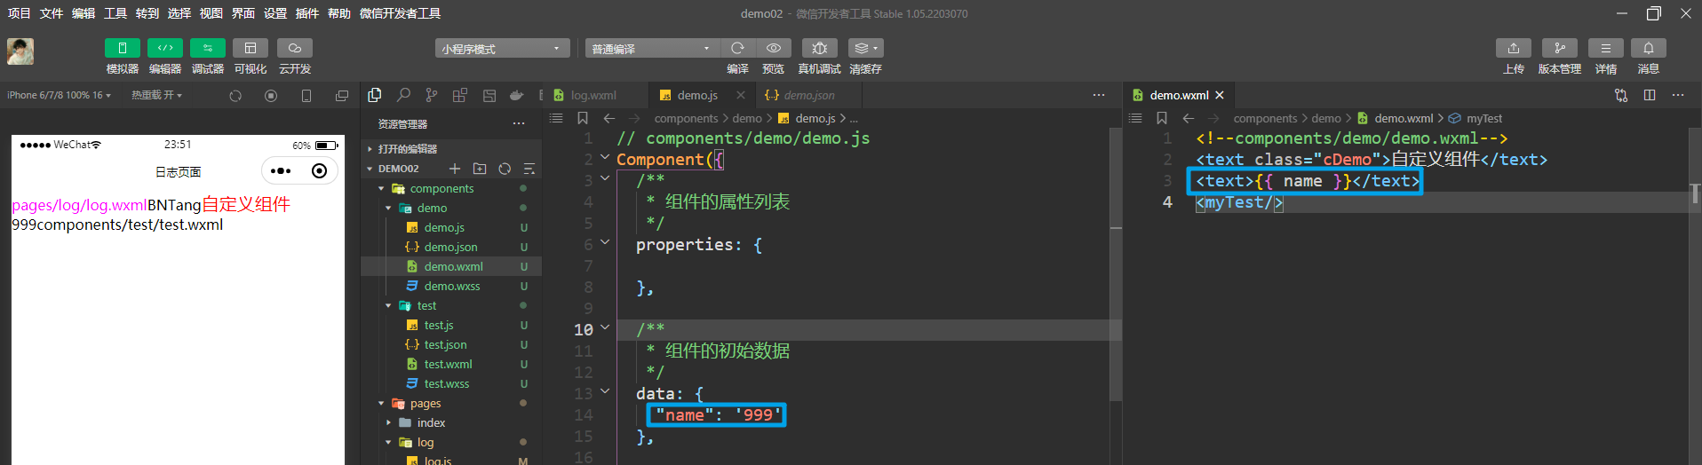Expand the Open Editors (打开的编辑器) section
Viewport: 1702px width, 465px height.
click(451, 149)
